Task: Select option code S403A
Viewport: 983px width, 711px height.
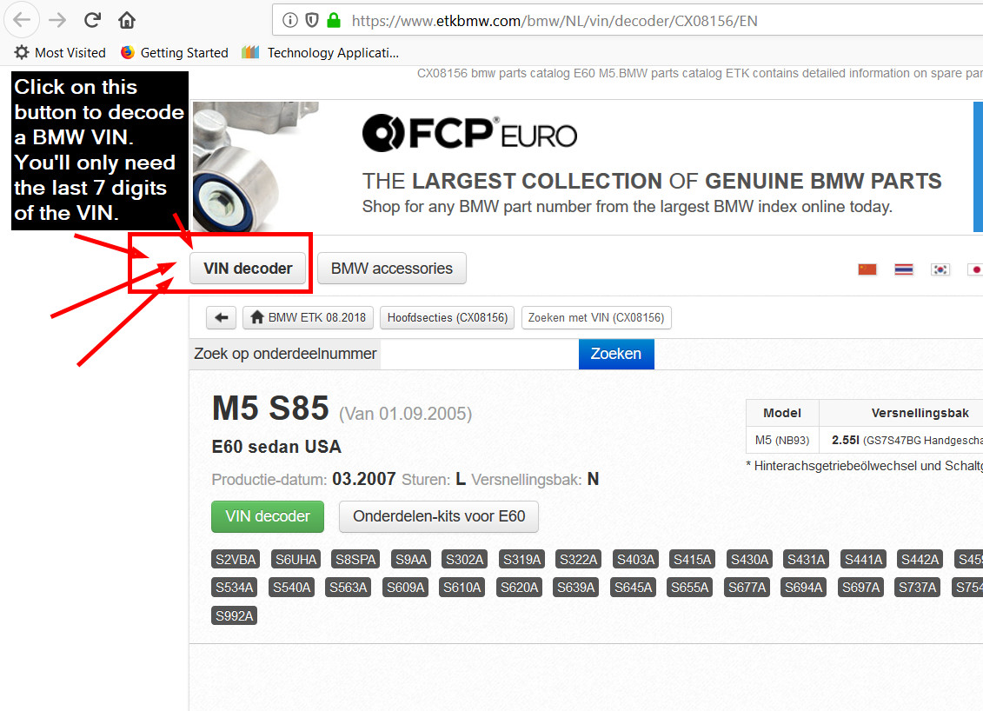Action: click(635, 559)
